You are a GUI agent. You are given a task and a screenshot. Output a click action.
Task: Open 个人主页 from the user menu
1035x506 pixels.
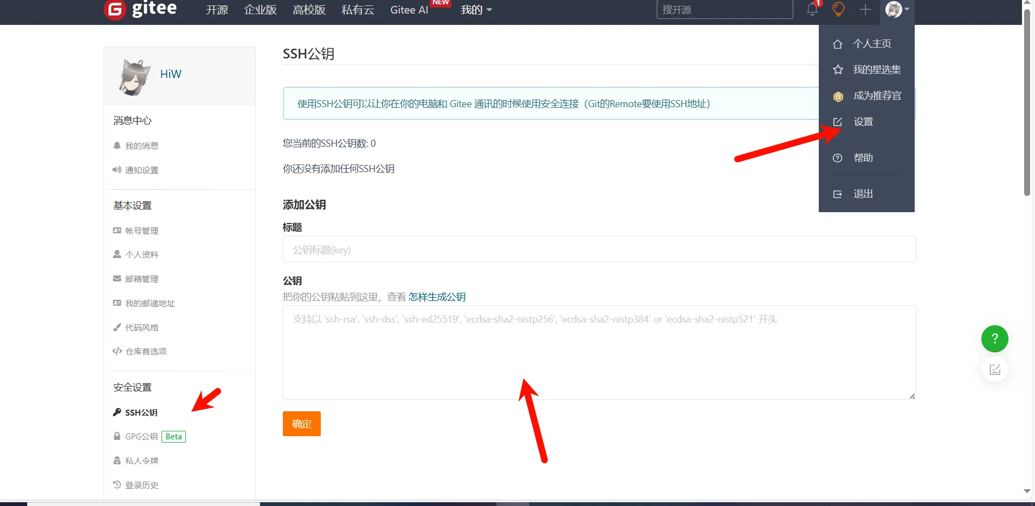[871, 44]
